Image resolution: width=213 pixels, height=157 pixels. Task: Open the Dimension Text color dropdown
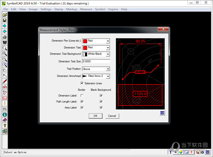108,48
